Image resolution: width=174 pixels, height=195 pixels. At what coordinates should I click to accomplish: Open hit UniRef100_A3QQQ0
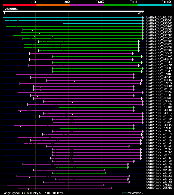(x=159, y=29)
